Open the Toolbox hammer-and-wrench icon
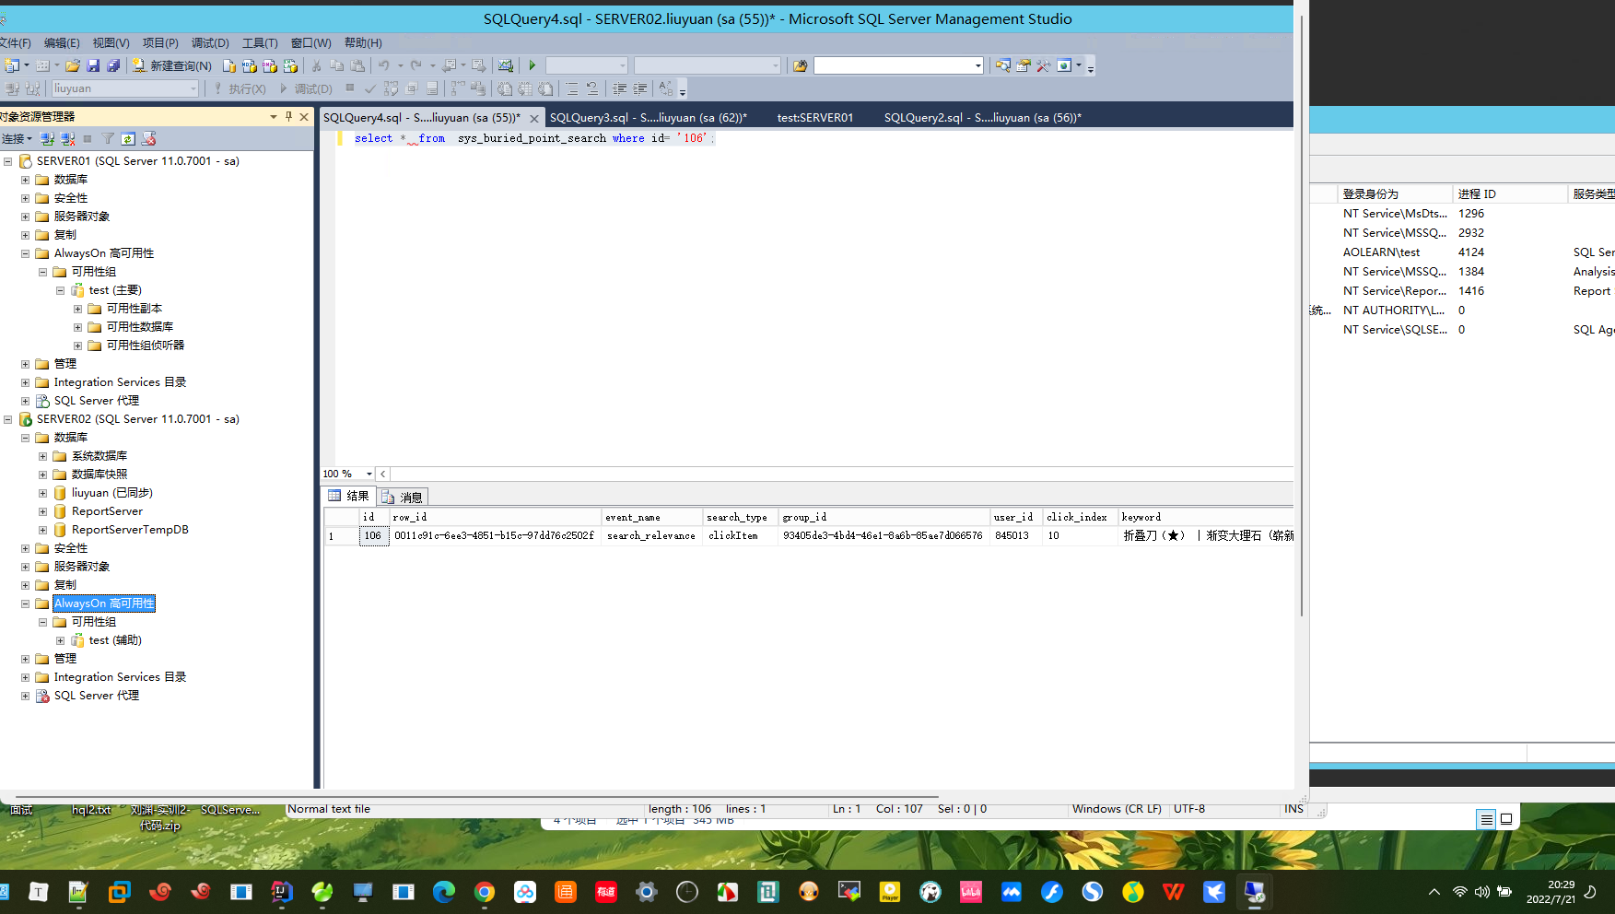 point(1044,65)
